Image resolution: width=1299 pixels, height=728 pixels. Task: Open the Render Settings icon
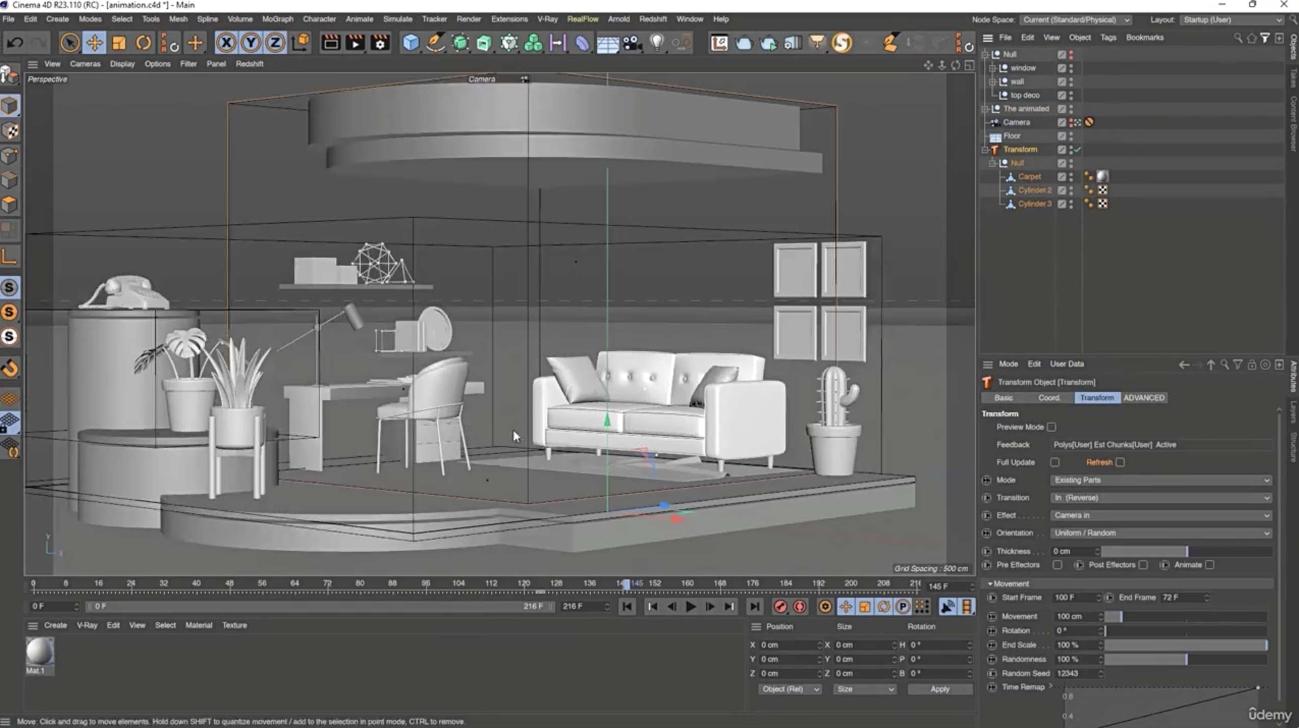click(x=380, y=43)
